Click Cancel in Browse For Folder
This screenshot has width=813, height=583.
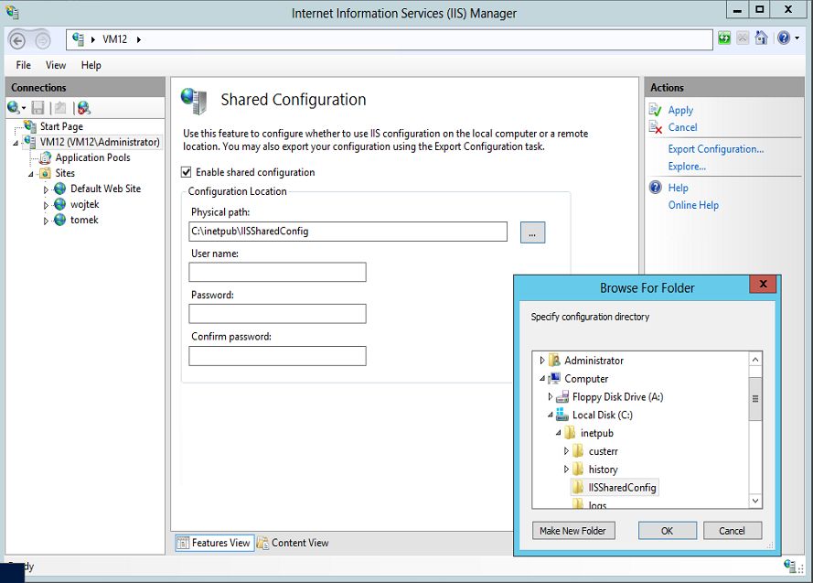[733, 531]
